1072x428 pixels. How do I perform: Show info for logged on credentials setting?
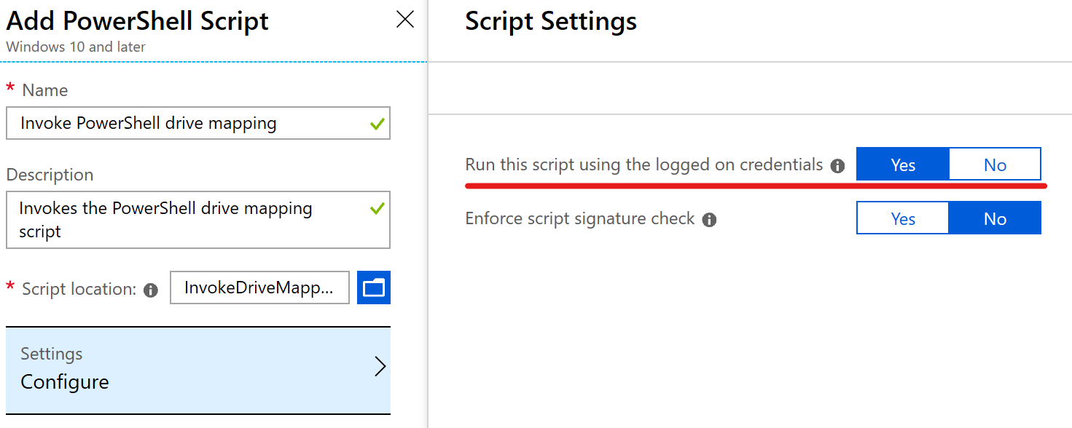(838, 166)
